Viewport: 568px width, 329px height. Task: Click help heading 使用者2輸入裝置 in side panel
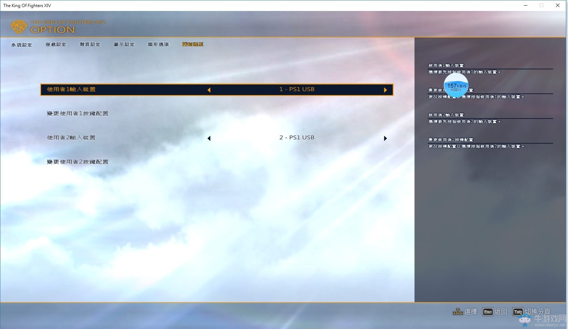click(446, 115)
